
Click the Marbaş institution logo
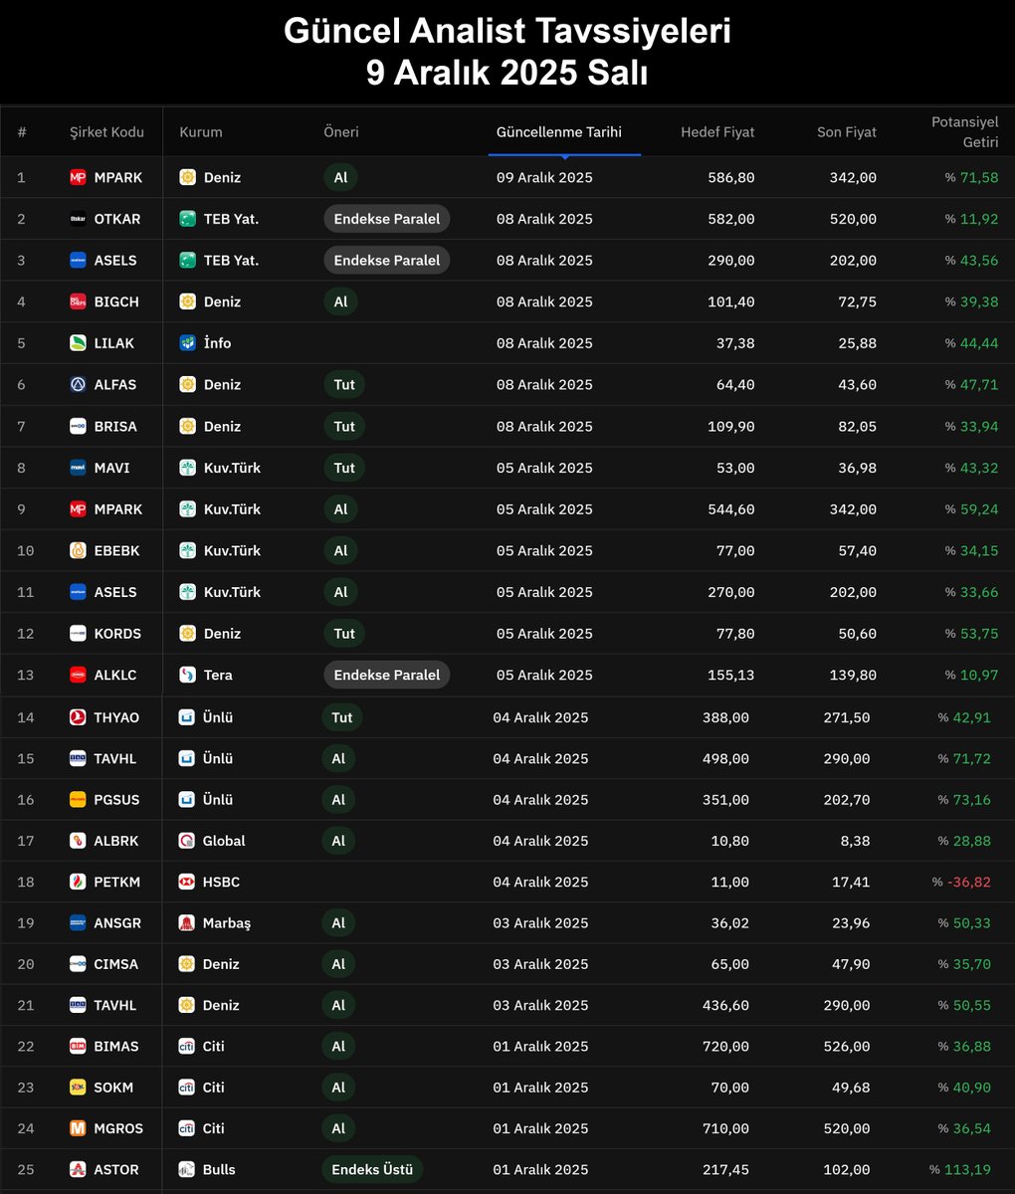186,923
